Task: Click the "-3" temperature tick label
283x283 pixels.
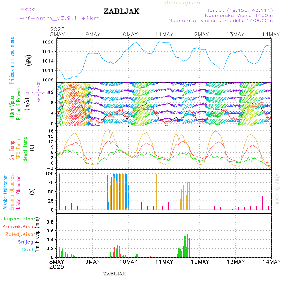Action: point(50,168)
